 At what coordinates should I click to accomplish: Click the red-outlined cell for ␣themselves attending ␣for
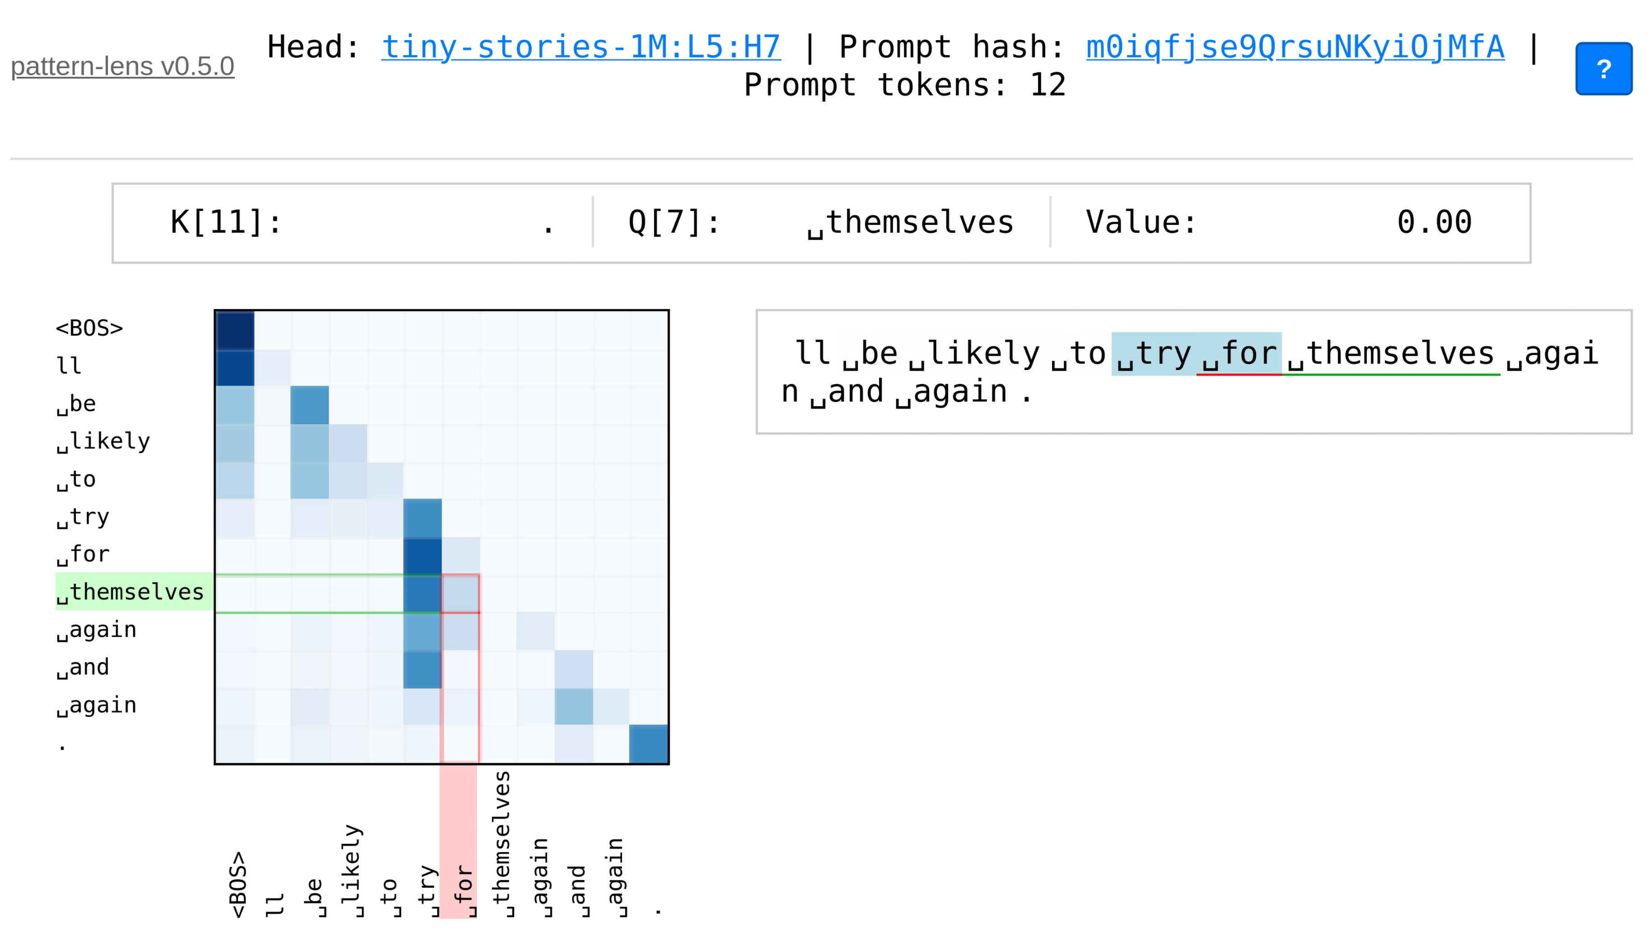460,593
